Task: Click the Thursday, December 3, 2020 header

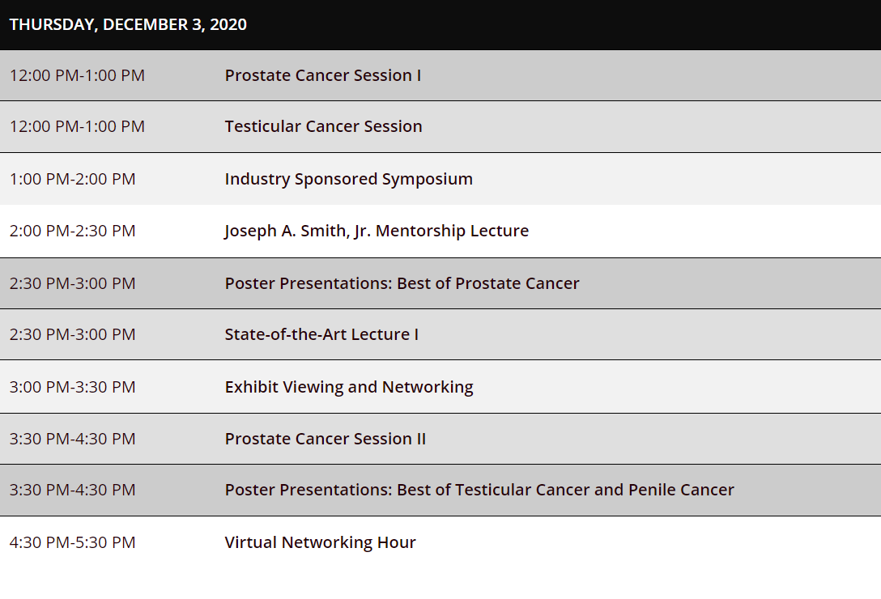Action: (128, 25)
